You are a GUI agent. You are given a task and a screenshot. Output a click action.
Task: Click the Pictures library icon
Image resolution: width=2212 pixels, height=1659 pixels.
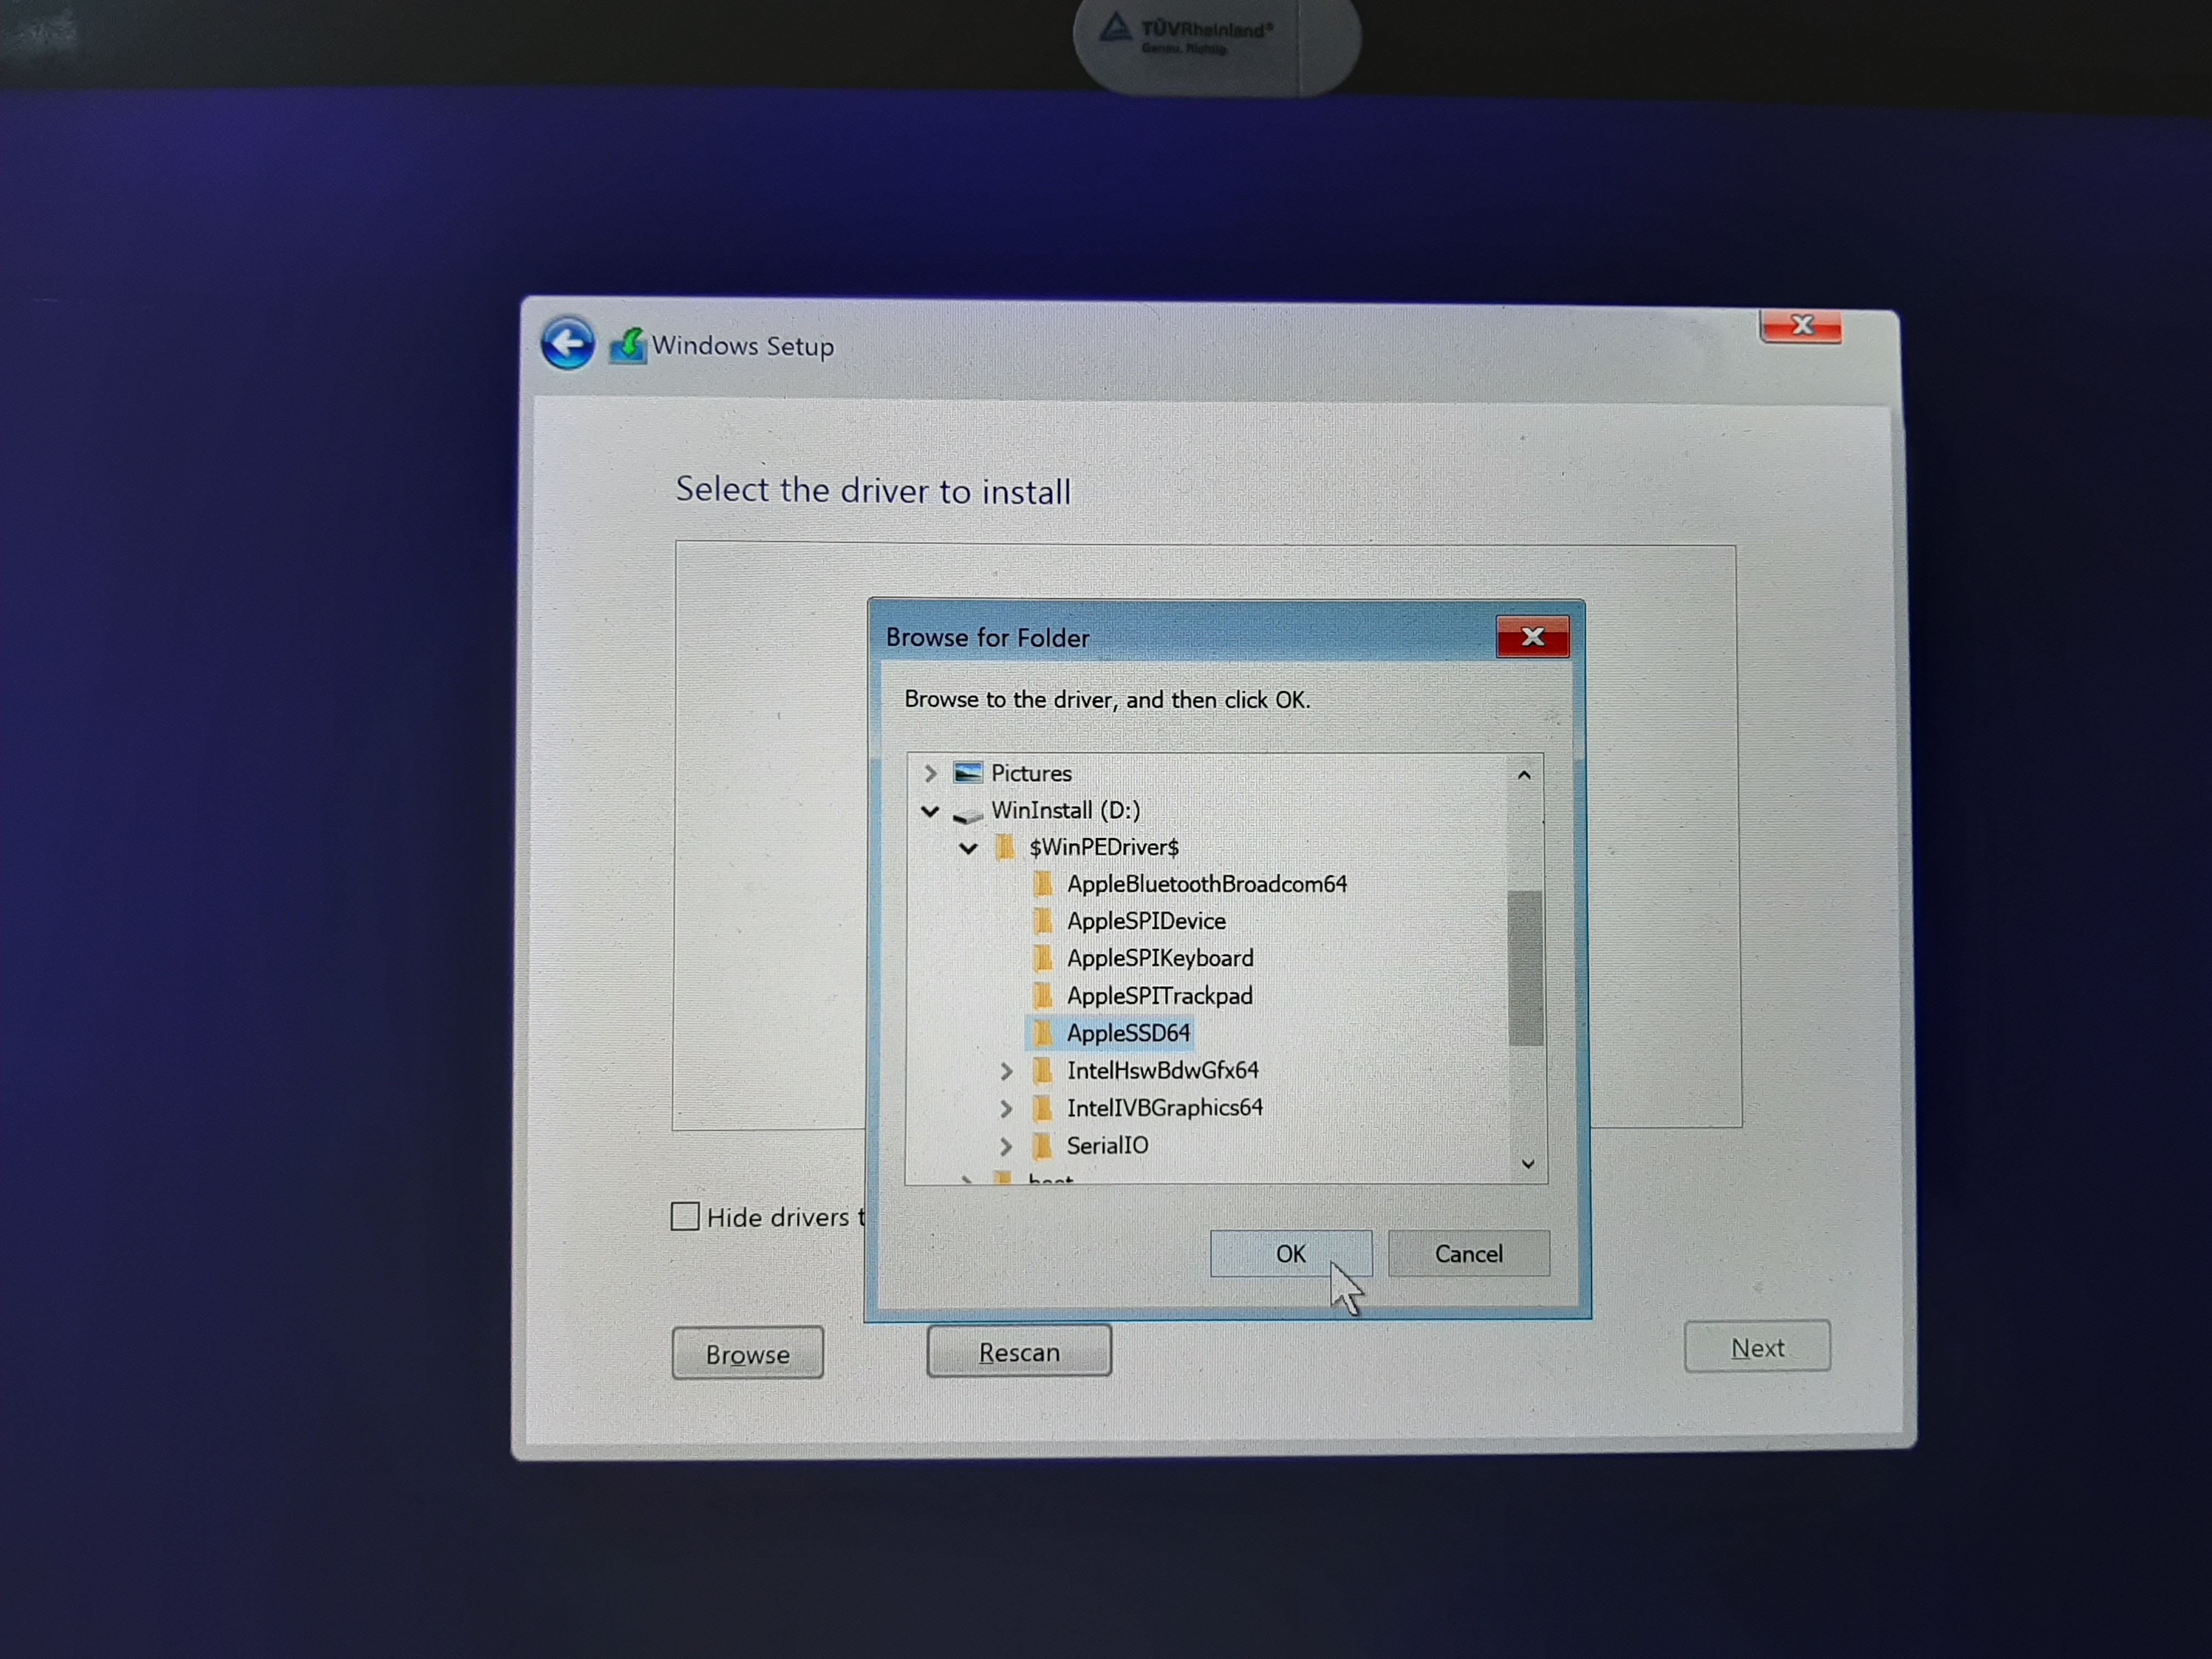[x=967, y=773]
